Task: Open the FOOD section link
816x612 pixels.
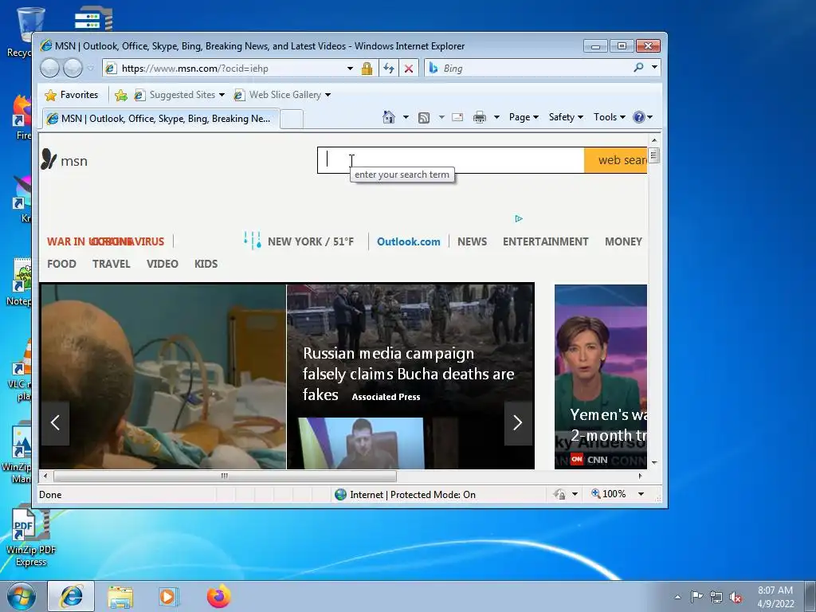Action: coord(61,264)
